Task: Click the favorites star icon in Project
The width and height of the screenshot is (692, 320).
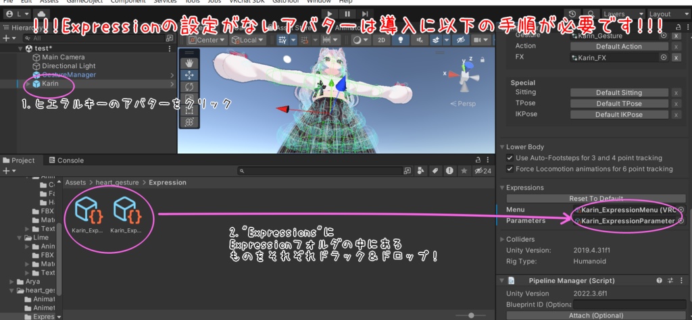Action: pos(464,171)
